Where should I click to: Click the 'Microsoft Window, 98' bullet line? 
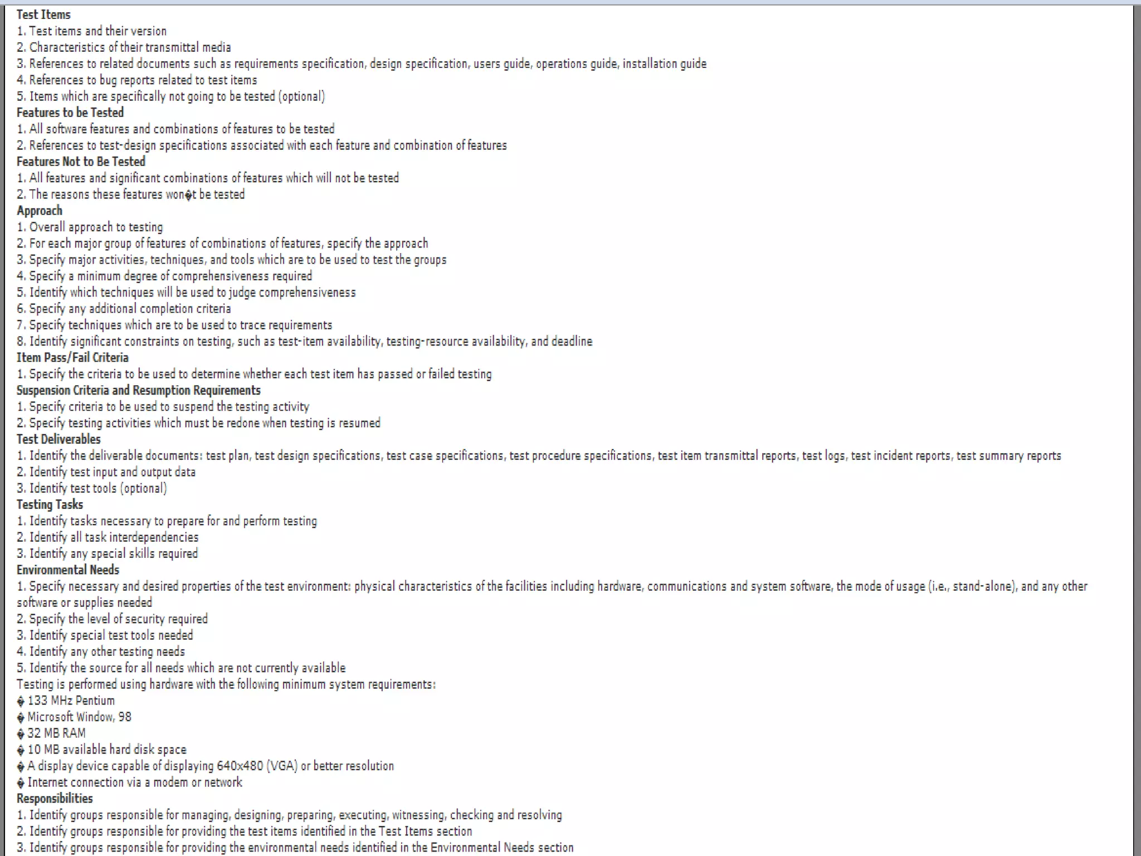tap(74, 717)
